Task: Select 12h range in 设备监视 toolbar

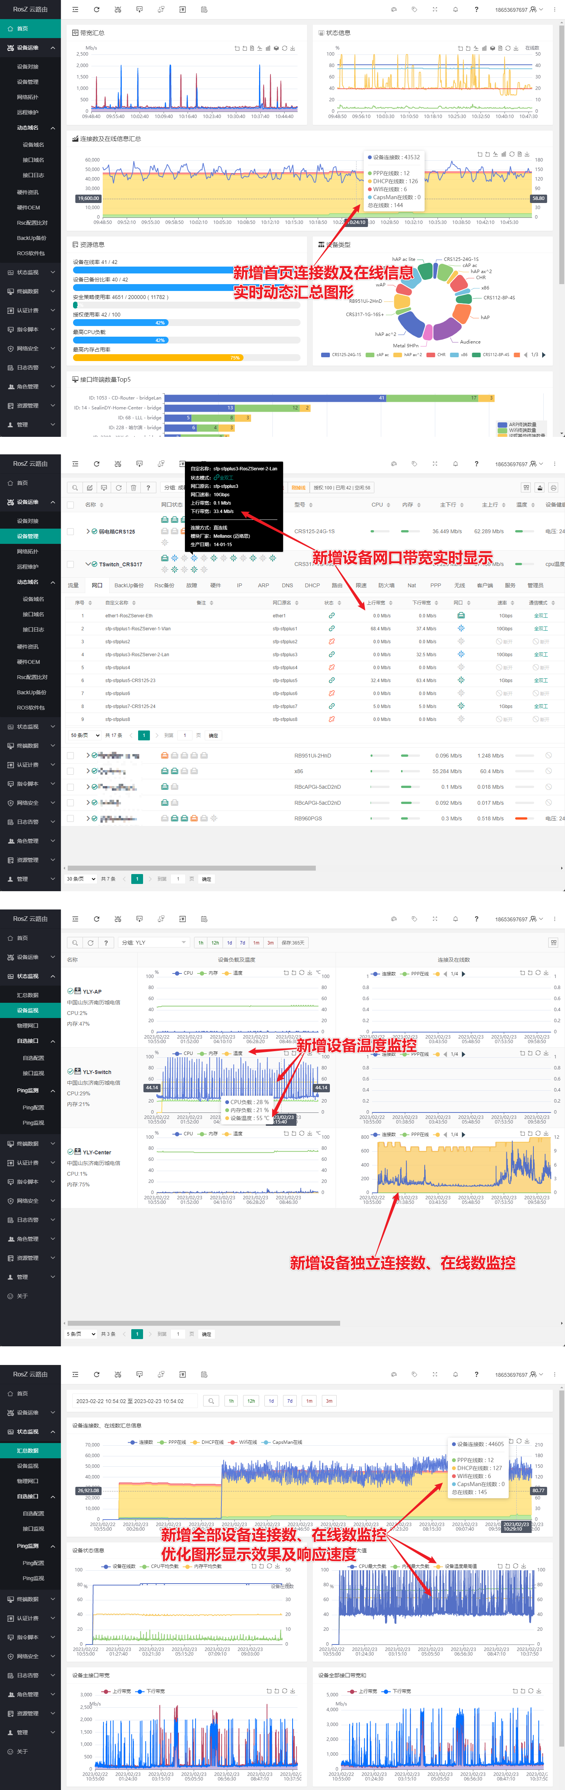Action: click(x=215, y=943)
